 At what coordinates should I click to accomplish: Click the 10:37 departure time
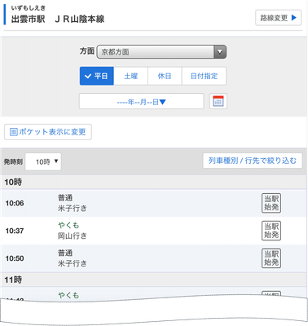pyautogui.click(x=15, y=231)
